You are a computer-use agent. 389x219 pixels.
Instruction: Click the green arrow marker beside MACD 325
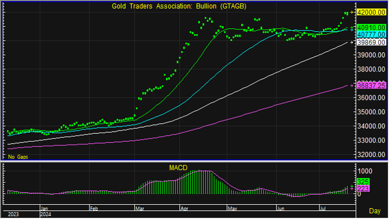point(352,186)
